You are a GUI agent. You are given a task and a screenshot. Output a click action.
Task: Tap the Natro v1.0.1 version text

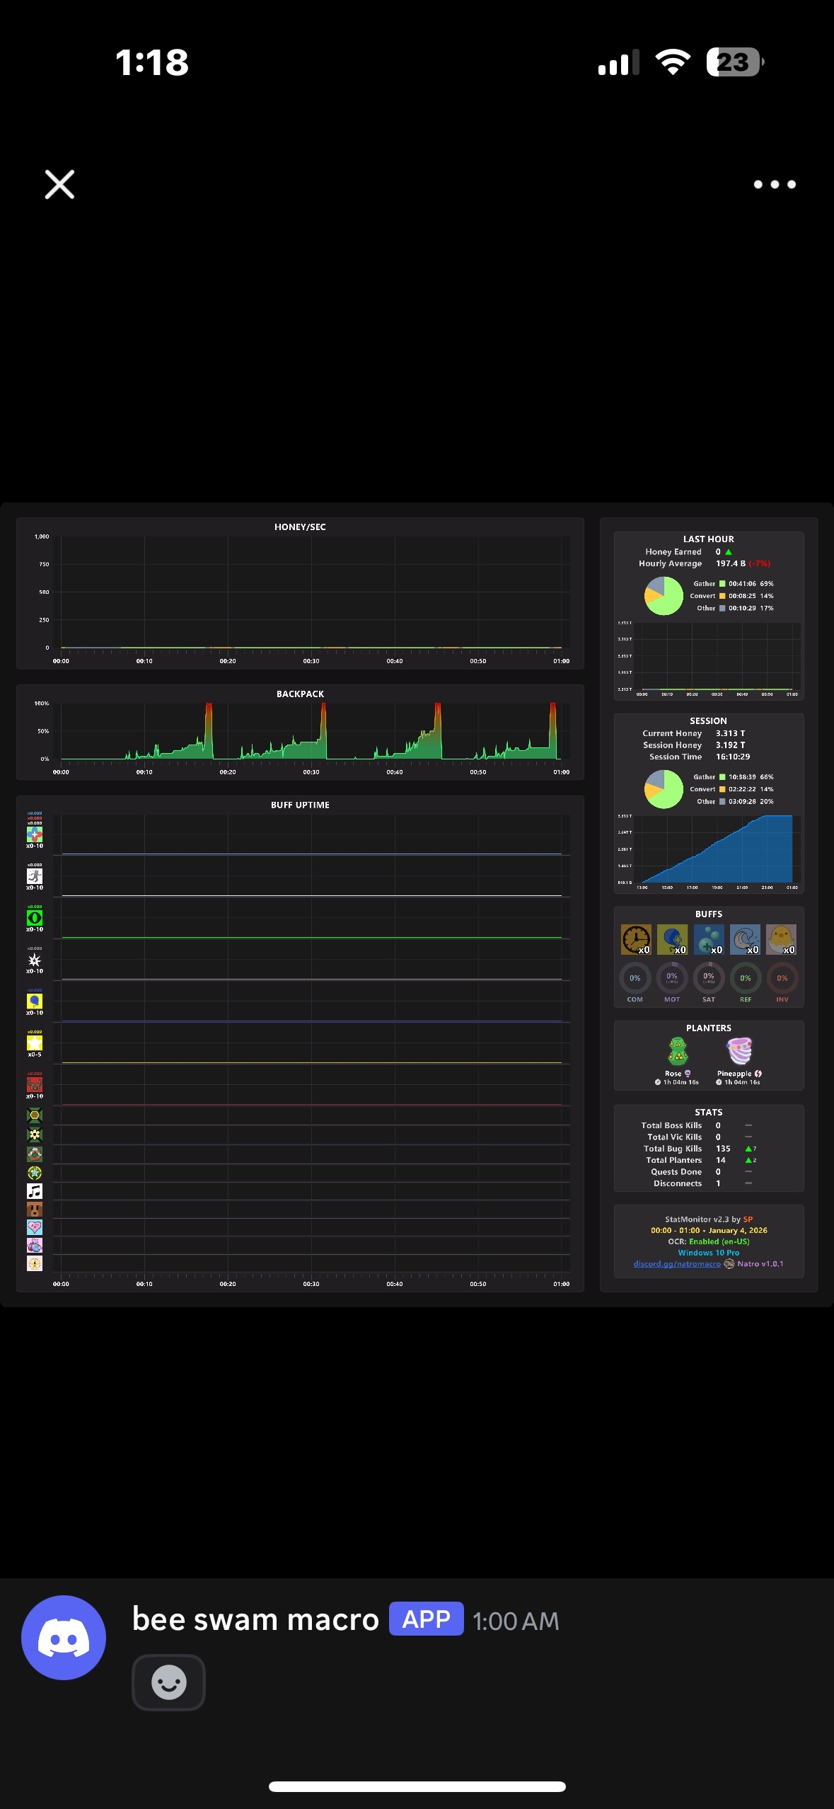[x=760, y=1264]
